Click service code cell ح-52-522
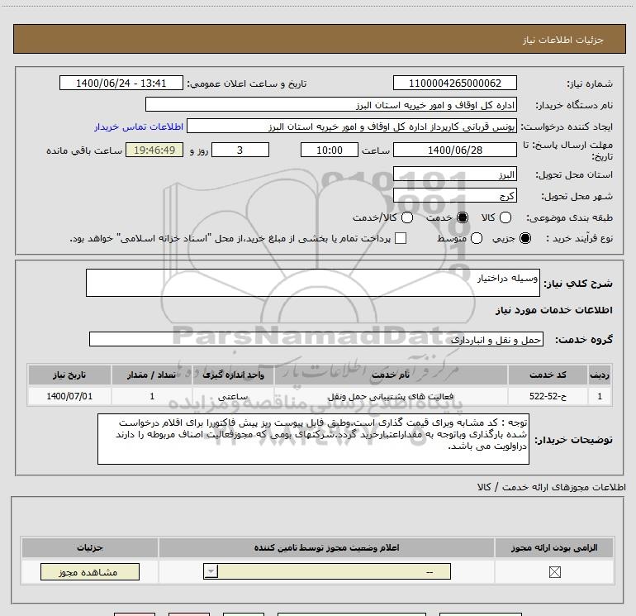 (548, 396)
